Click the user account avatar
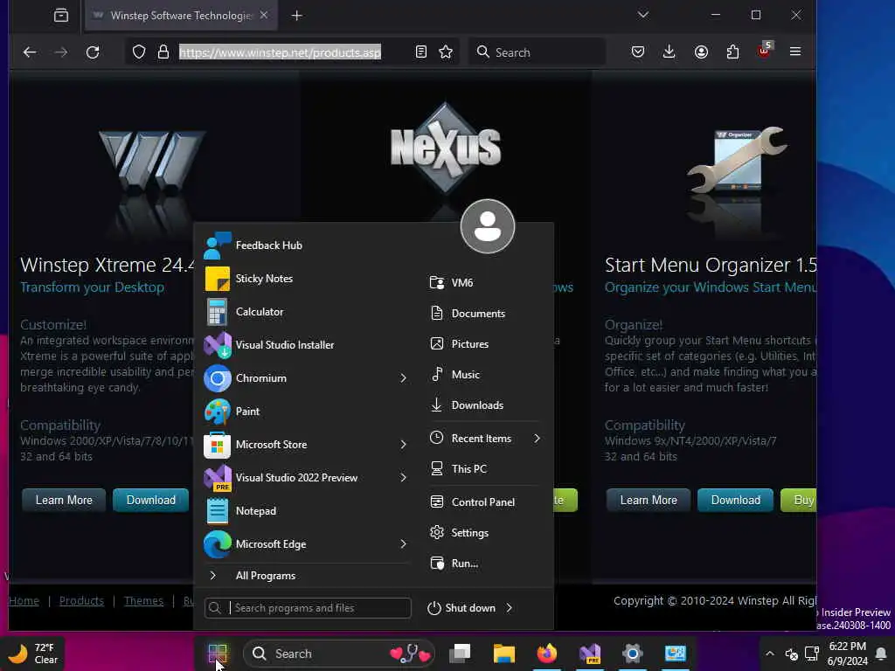 click(488, 226)
